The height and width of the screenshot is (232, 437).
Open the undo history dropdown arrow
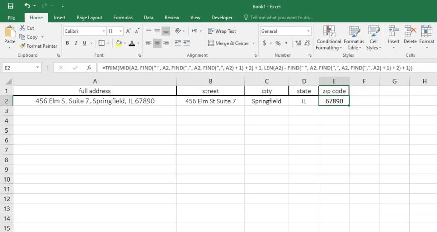(35, 6)
